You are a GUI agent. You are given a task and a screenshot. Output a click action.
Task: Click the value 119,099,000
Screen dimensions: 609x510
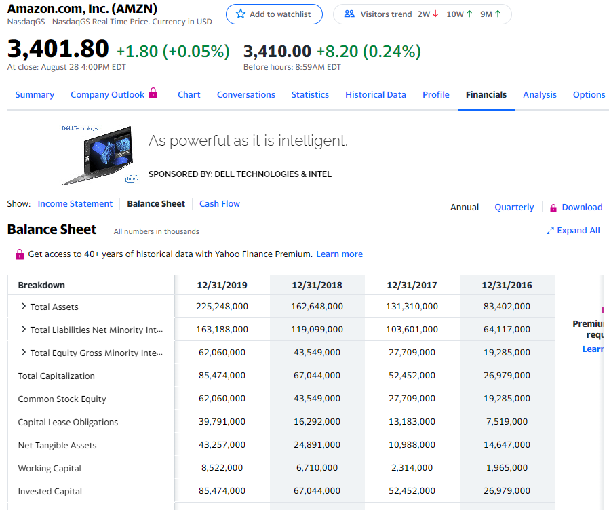317,329
